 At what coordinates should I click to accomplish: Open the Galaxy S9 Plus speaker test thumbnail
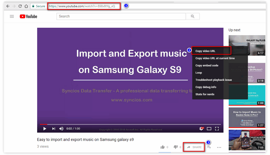coord(247,45)
